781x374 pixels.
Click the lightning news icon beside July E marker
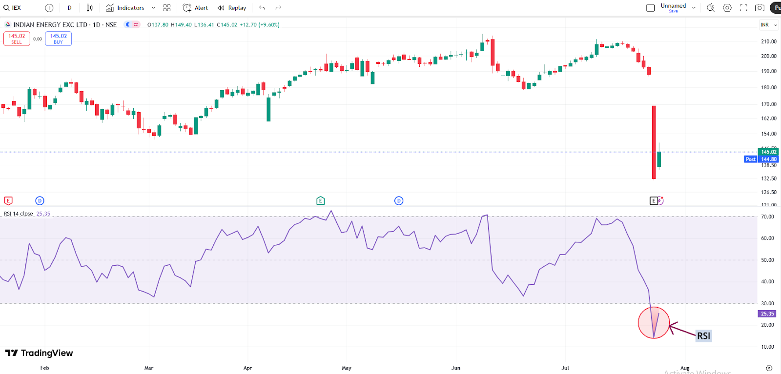[660, 200]
